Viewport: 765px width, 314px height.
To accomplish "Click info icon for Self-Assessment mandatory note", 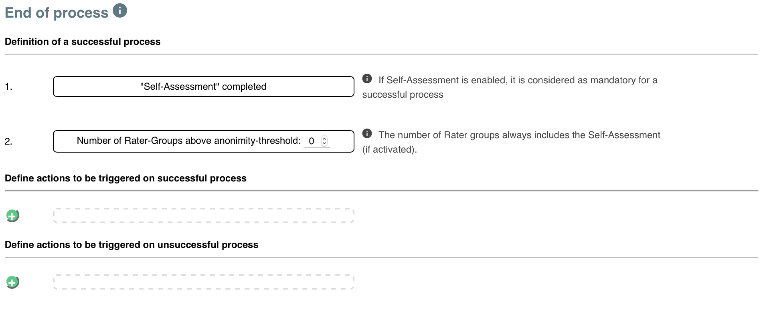I will [367, 78].
